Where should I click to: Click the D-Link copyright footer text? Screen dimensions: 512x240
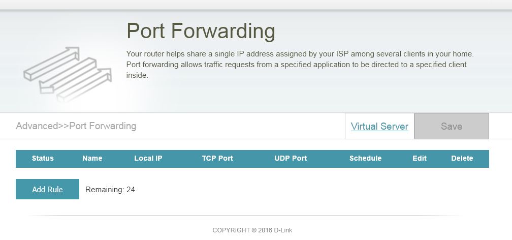252,230
